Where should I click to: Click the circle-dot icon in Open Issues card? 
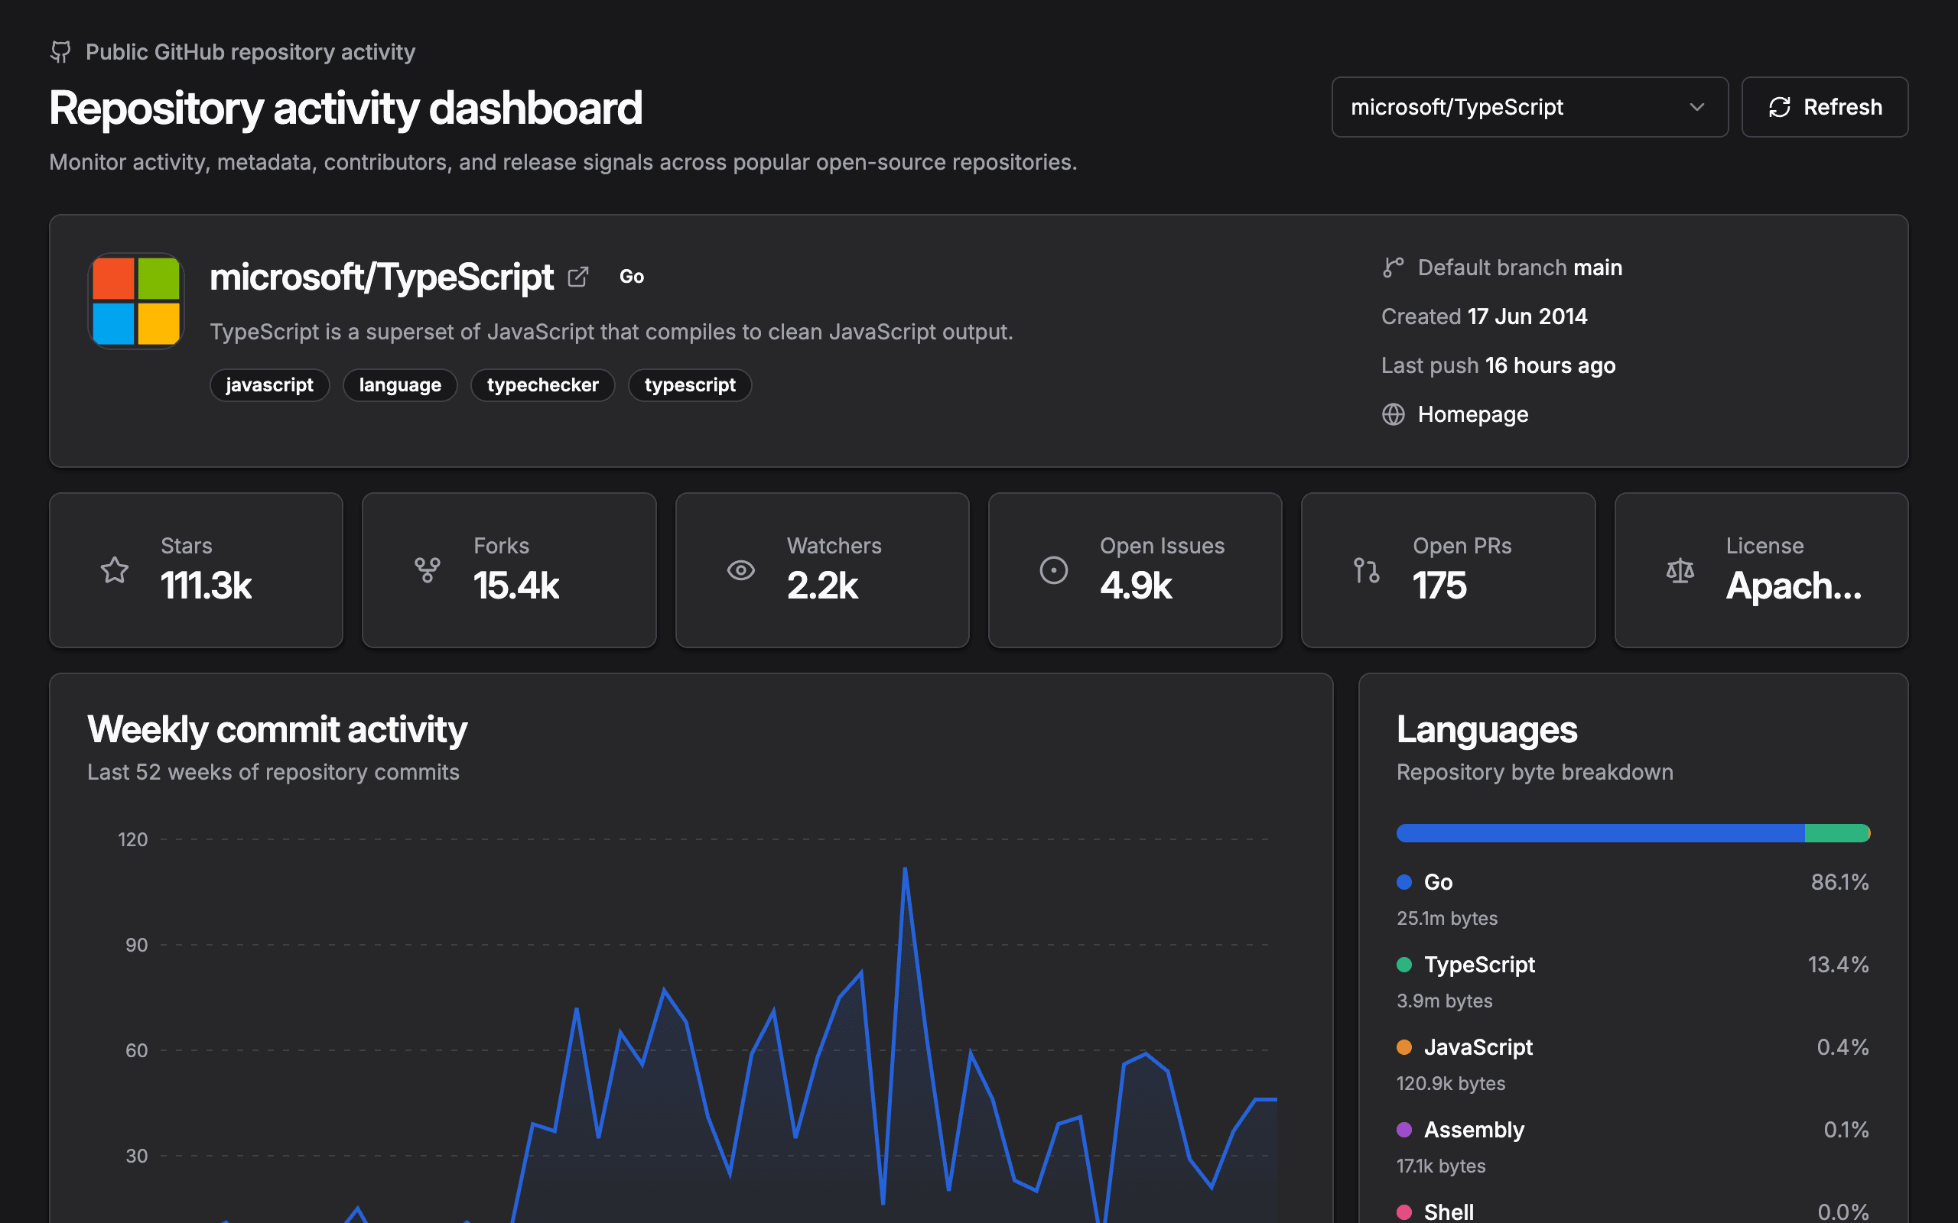click(x=1053, y=570)
